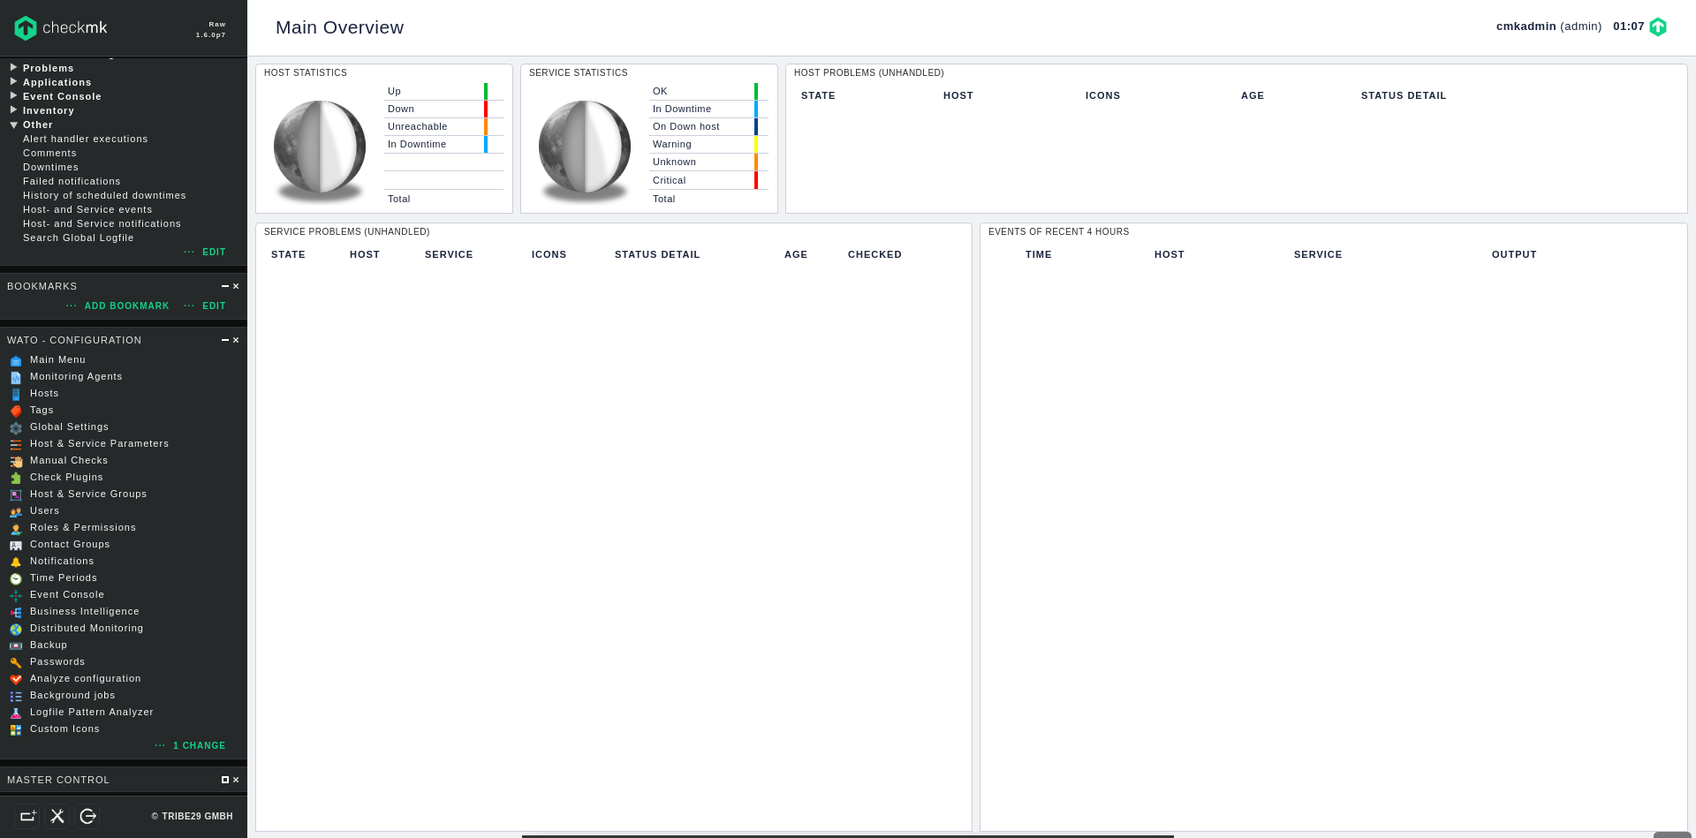Click the 1 Change link
1696x838 pixels.
pos(199,745)
